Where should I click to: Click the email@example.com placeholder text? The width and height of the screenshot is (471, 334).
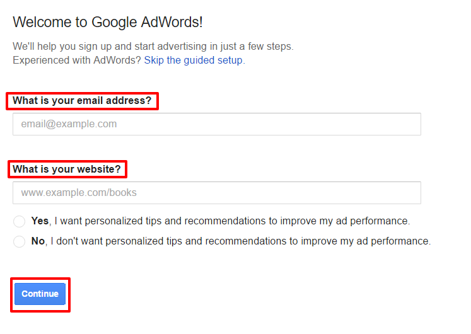pyautogui.click(x=69, y=124)
